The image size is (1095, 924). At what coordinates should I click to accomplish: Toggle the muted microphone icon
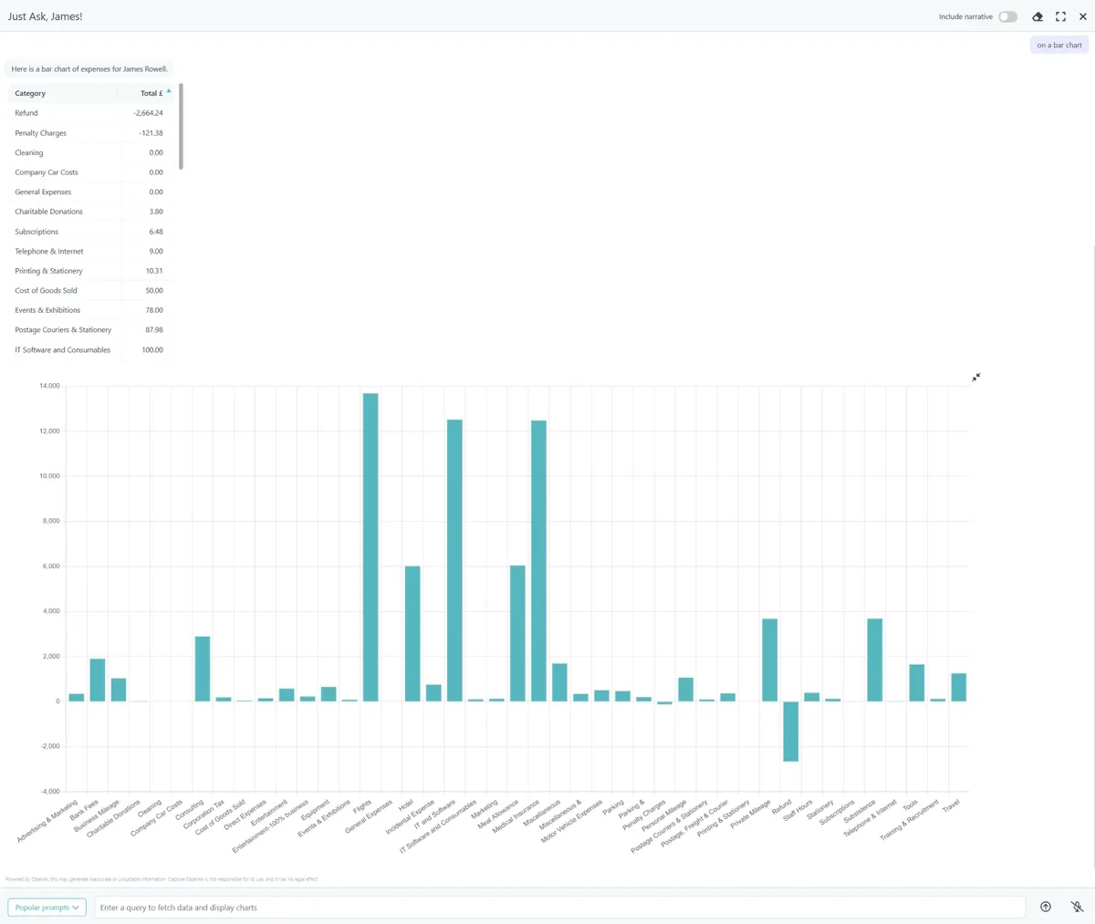coord(1077,907)
